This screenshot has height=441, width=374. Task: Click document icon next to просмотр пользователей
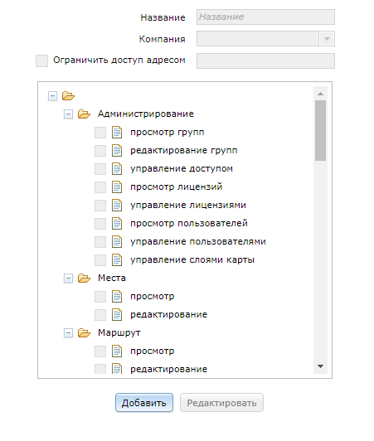click(x=117, y=224)
